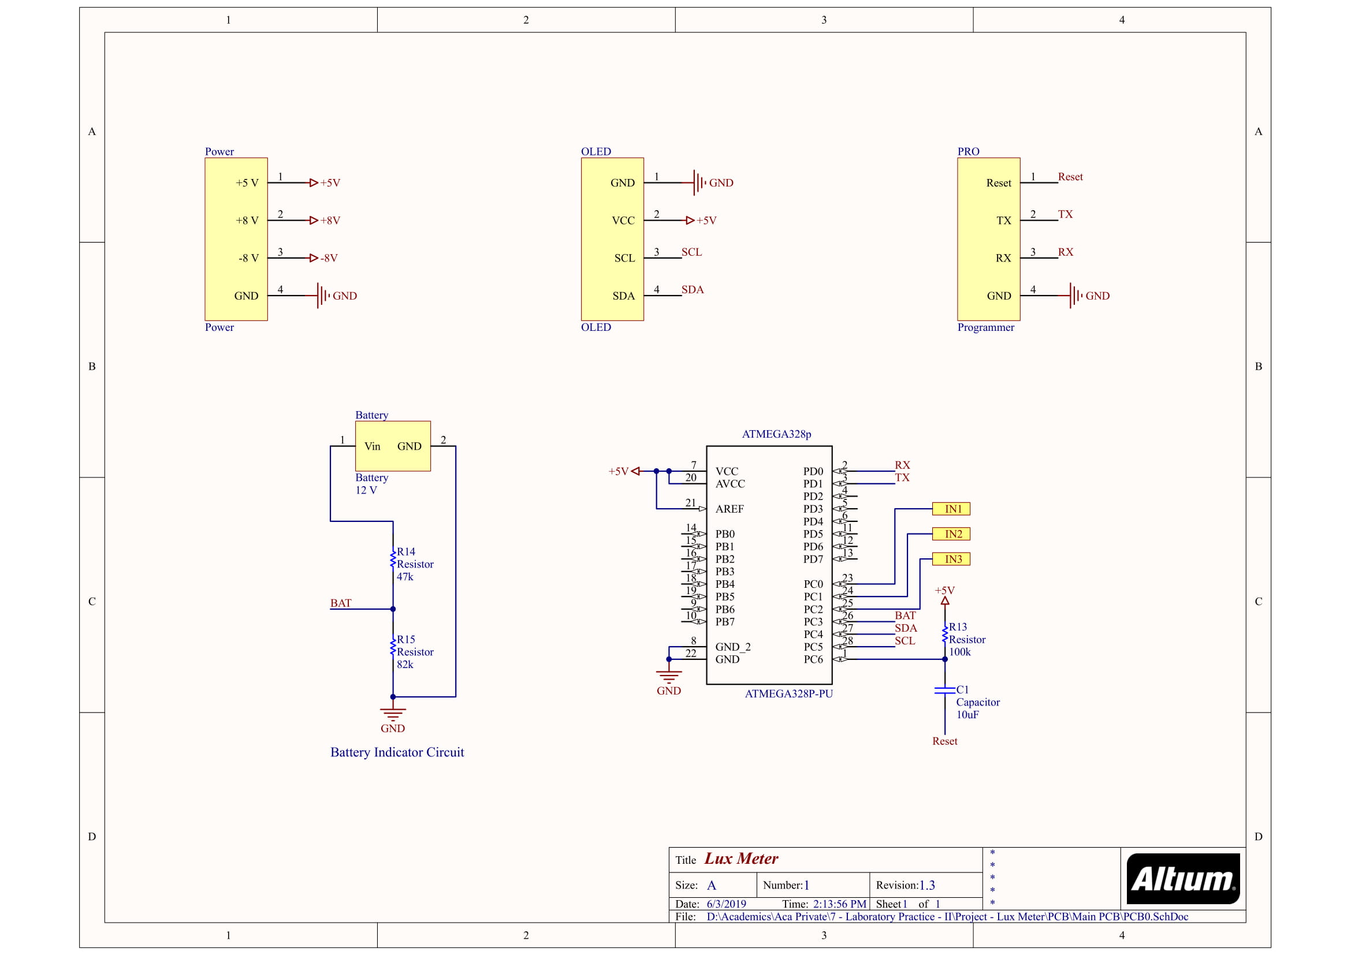1351x955 pixels.
Task: Click the Battery 12 V component body
Action: (x=392, y=446)
